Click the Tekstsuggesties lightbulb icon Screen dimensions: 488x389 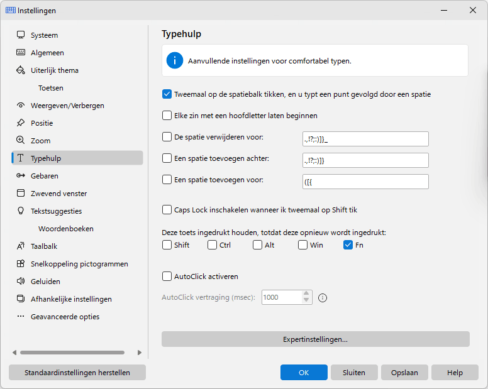[x=21, y=211]
